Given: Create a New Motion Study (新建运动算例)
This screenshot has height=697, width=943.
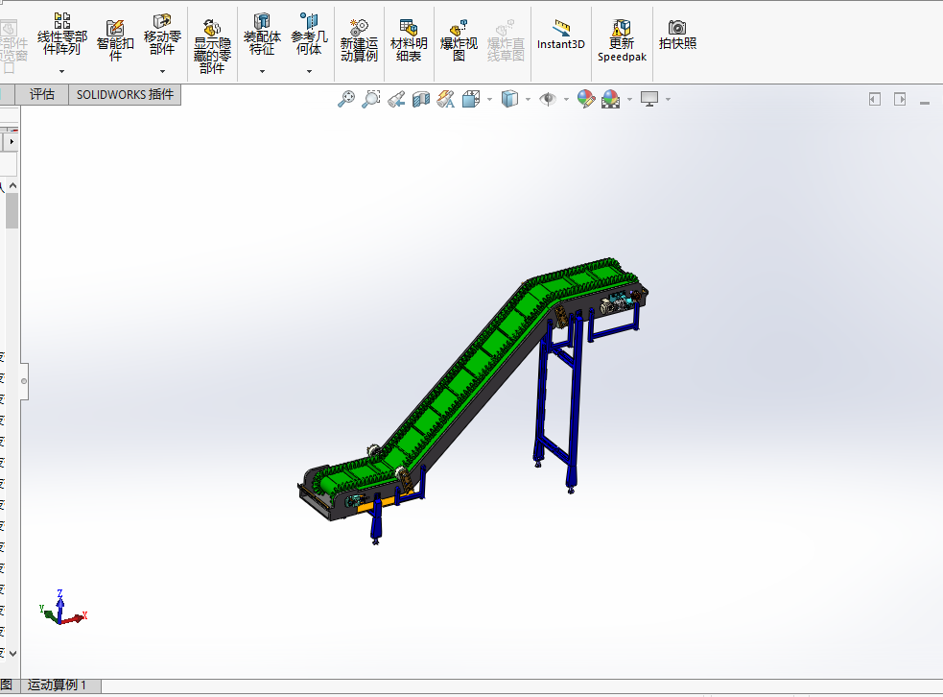Looking at the screenshot, I should click(x=359, y=40).
